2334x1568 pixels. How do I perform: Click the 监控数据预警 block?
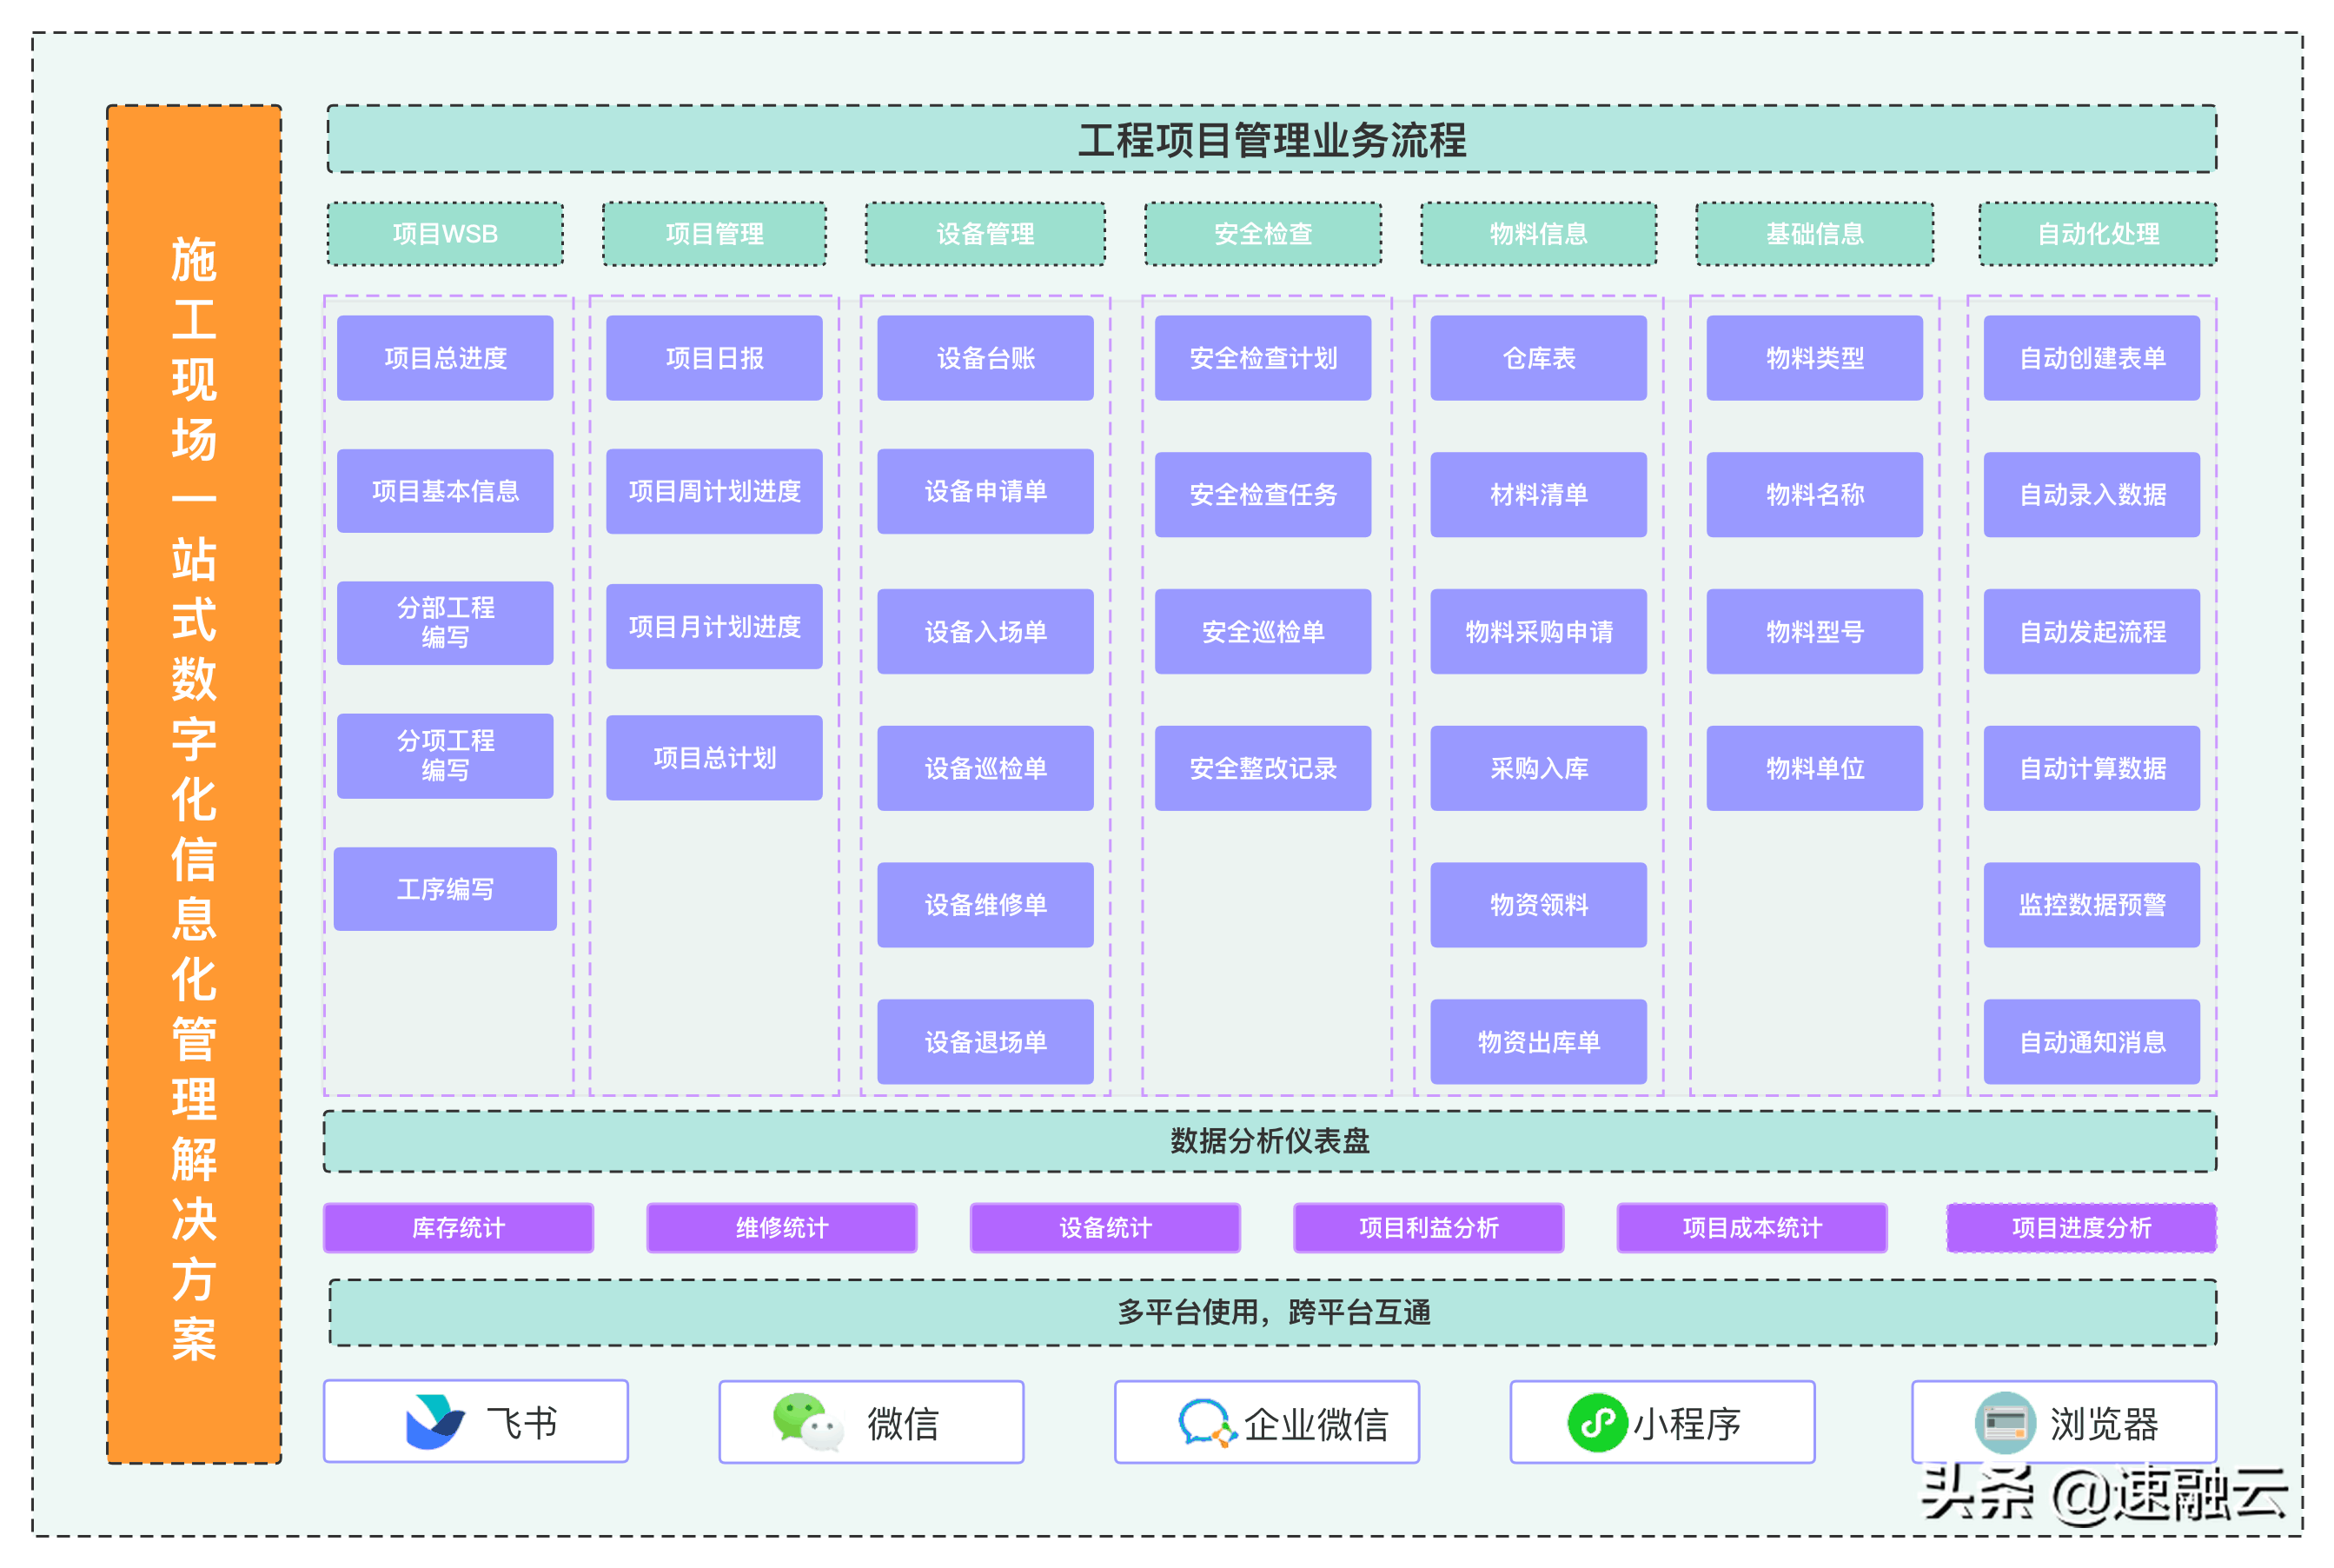coord(2091,905)
